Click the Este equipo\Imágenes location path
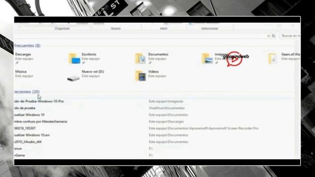 tap(166, 101)
